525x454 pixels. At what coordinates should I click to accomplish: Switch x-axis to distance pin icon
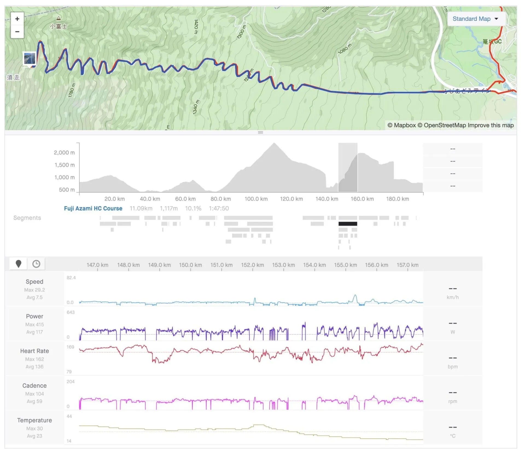coord(19,264)
